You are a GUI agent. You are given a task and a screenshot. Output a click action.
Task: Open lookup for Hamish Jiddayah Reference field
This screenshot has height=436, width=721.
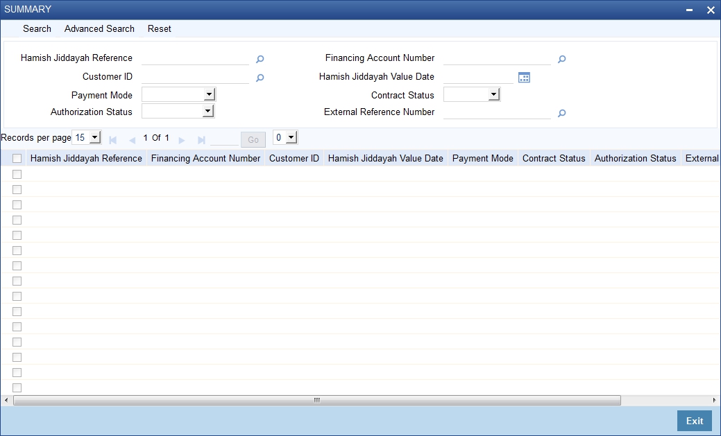tap(260, 59)
